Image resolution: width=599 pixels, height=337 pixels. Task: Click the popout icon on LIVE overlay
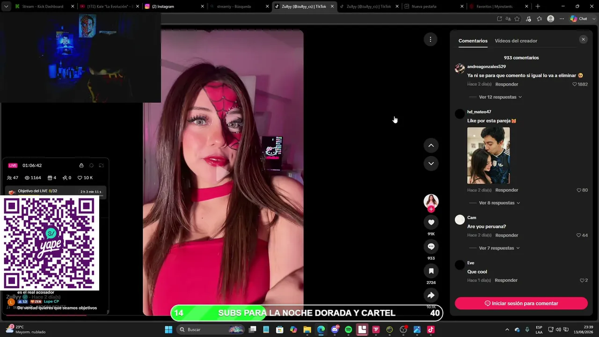(101, 165)
